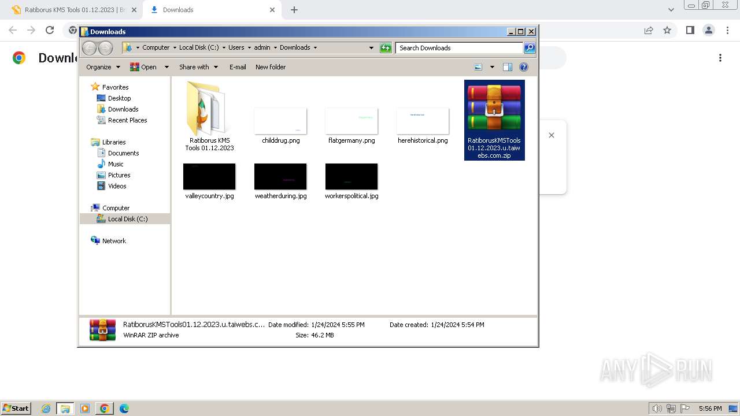This screenshot has height=416, width=740.
Task: Click Chrome back arrow button
Action: click(x=13, y=30)
